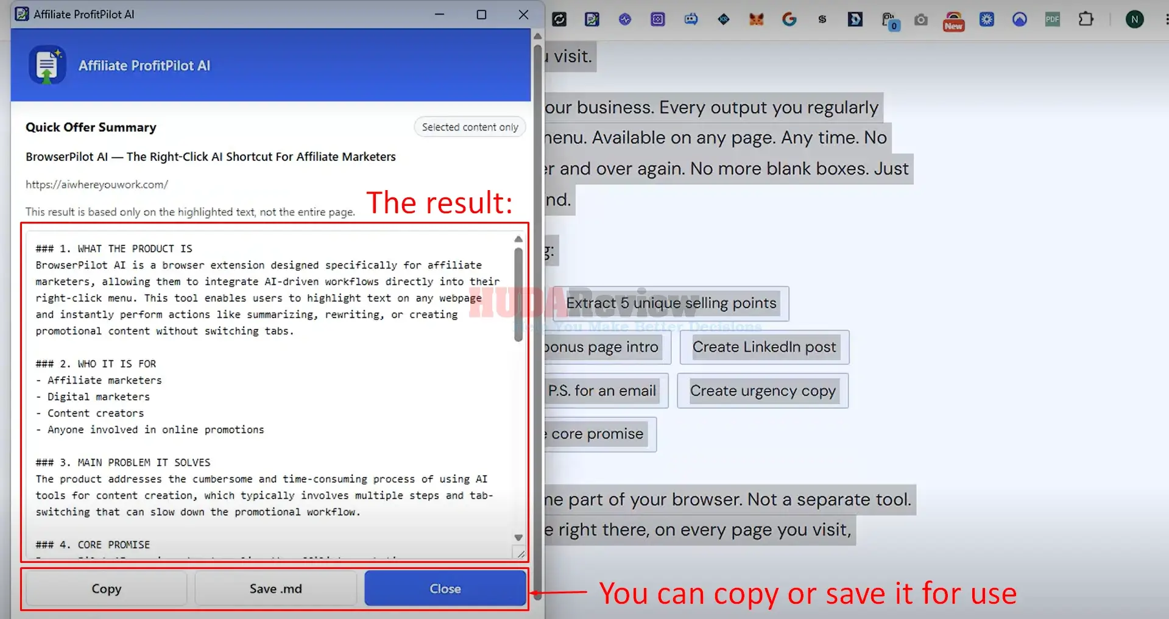Open the extension with the '0' badge

click(890, 21)
